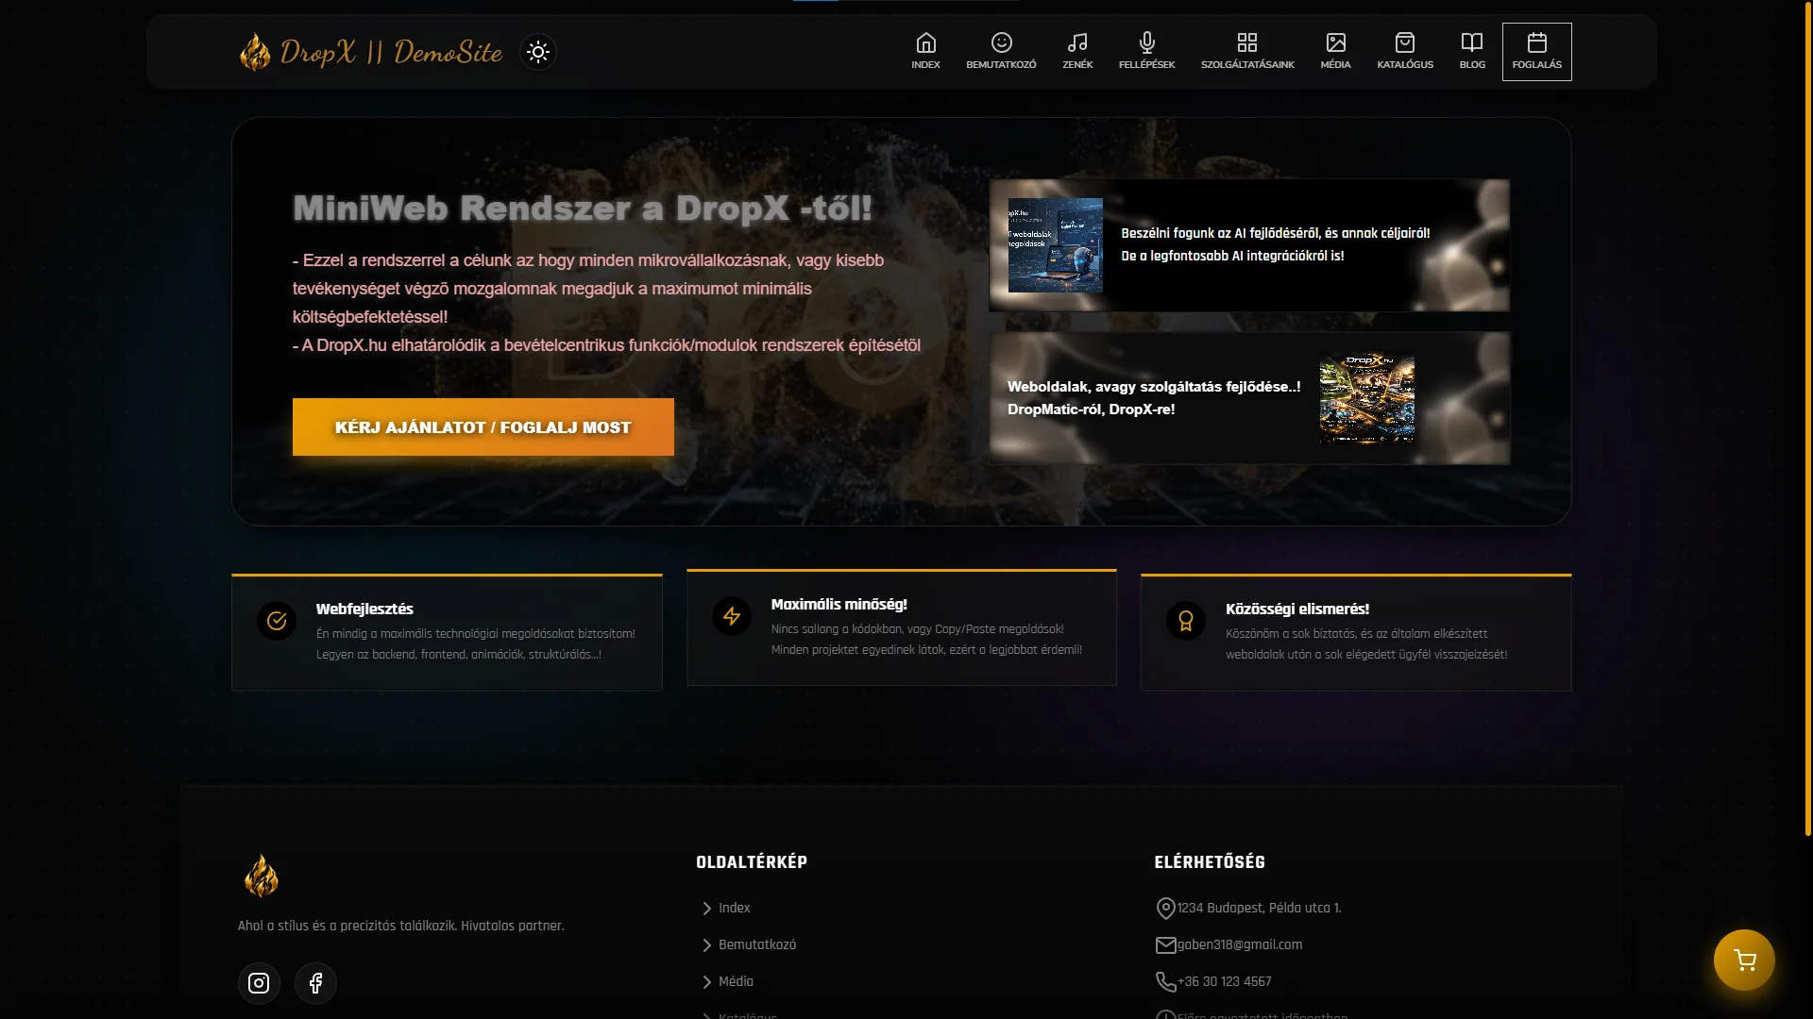Click the page vertical scrollbar

click(x=1807, y=420)
